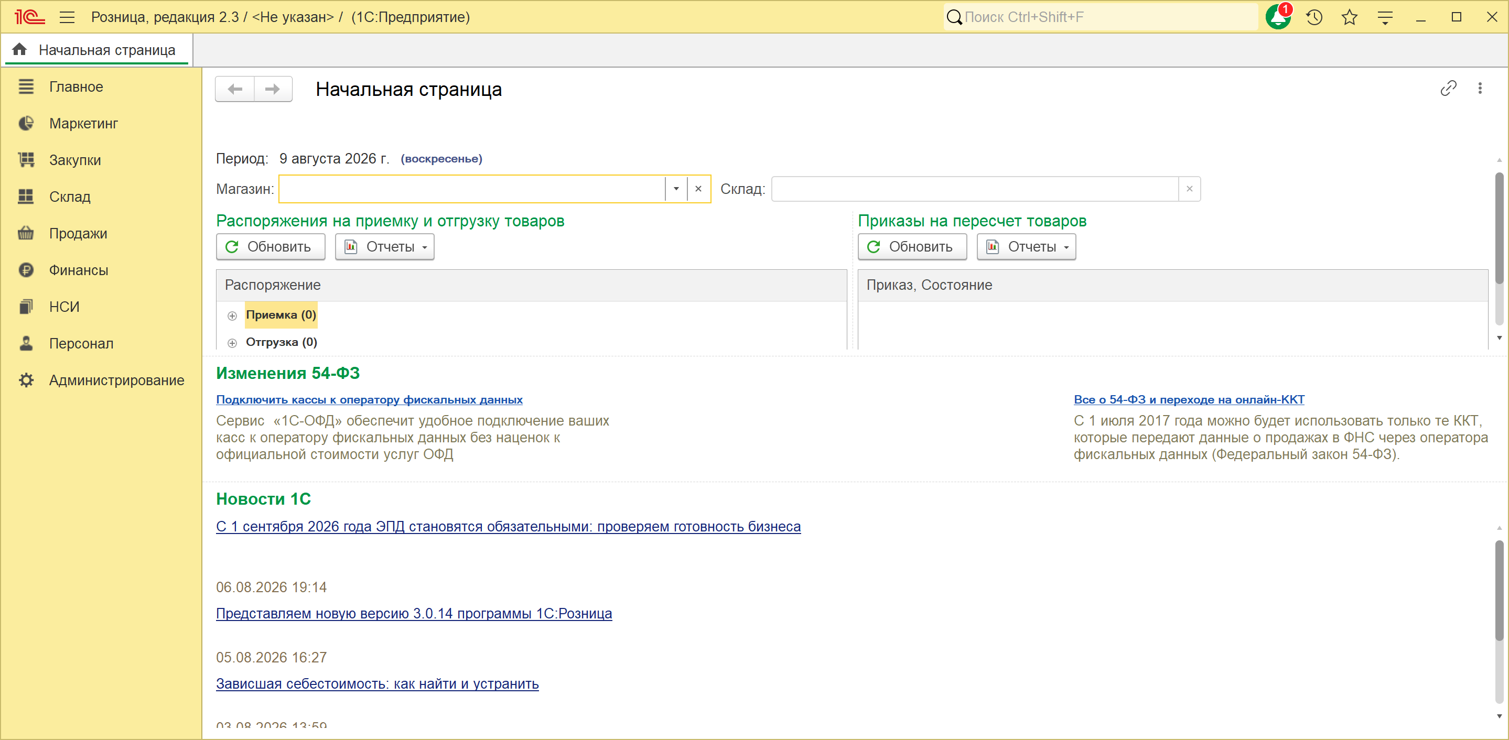Viewport: 1509px width, 740px height.
Task: Click the Склад input field
Action: coord(975,189)
